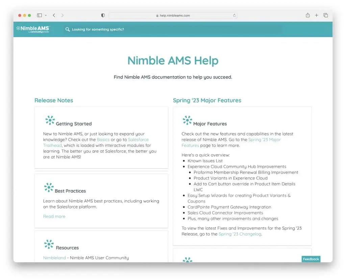Open the Basics link
This screenshot has width=346, height=280.
103,140
